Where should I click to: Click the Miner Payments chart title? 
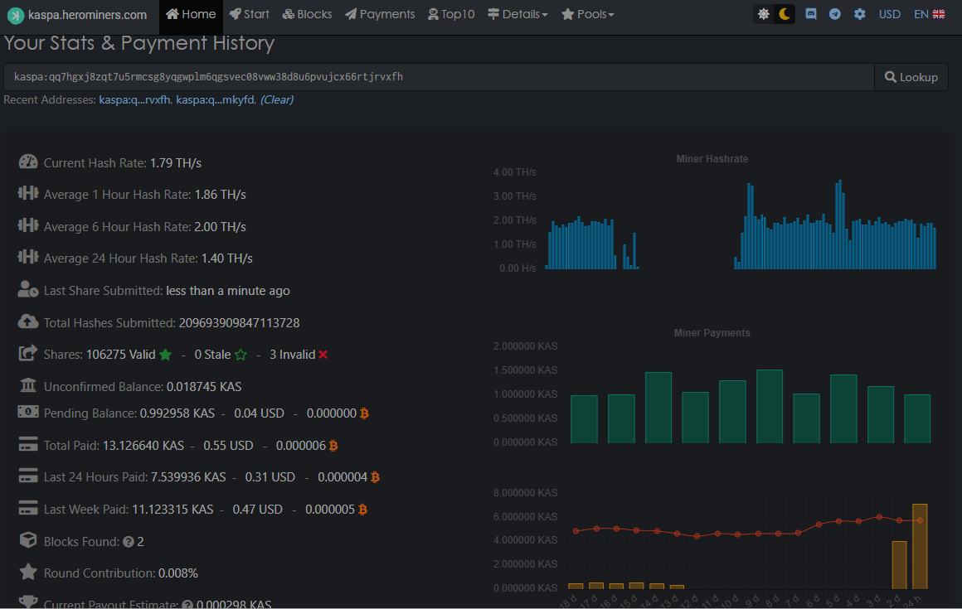pos(712,333)
